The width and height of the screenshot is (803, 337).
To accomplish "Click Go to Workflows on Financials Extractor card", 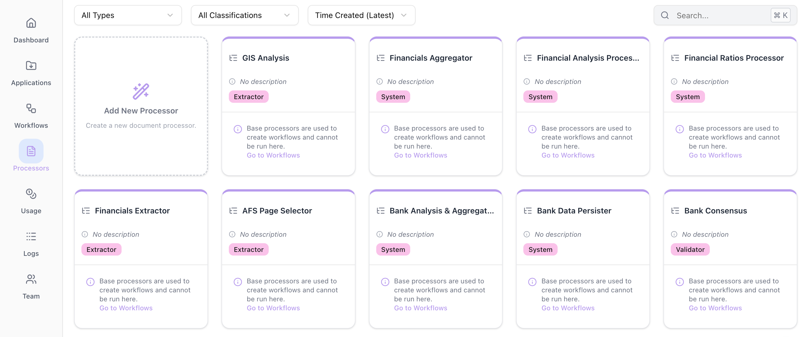I will click(126, 308).
